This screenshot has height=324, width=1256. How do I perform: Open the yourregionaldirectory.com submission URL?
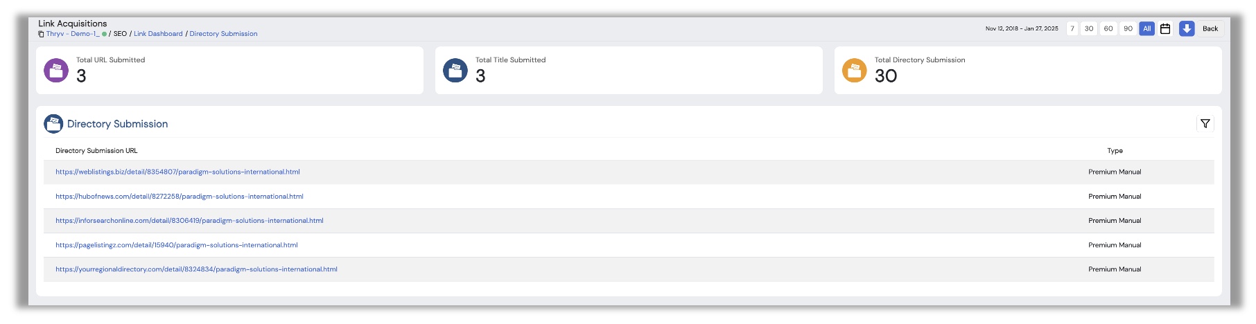pyautogui.click(x=196, y=269)
